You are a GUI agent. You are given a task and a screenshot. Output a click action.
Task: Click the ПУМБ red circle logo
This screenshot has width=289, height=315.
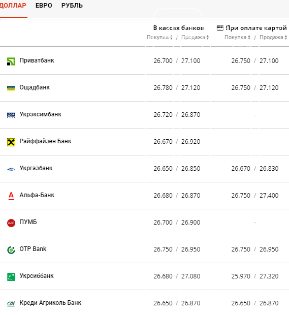pyautogui.click(x=11, y=223)
